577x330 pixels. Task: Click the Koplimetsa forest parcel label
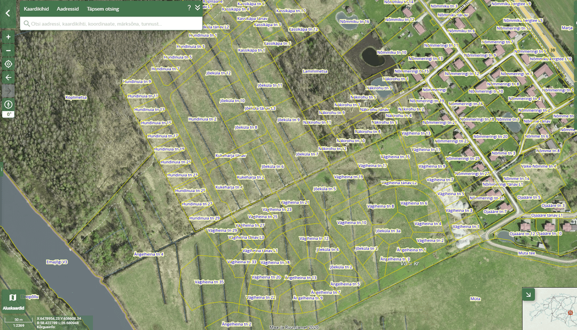tap(76, 98)
